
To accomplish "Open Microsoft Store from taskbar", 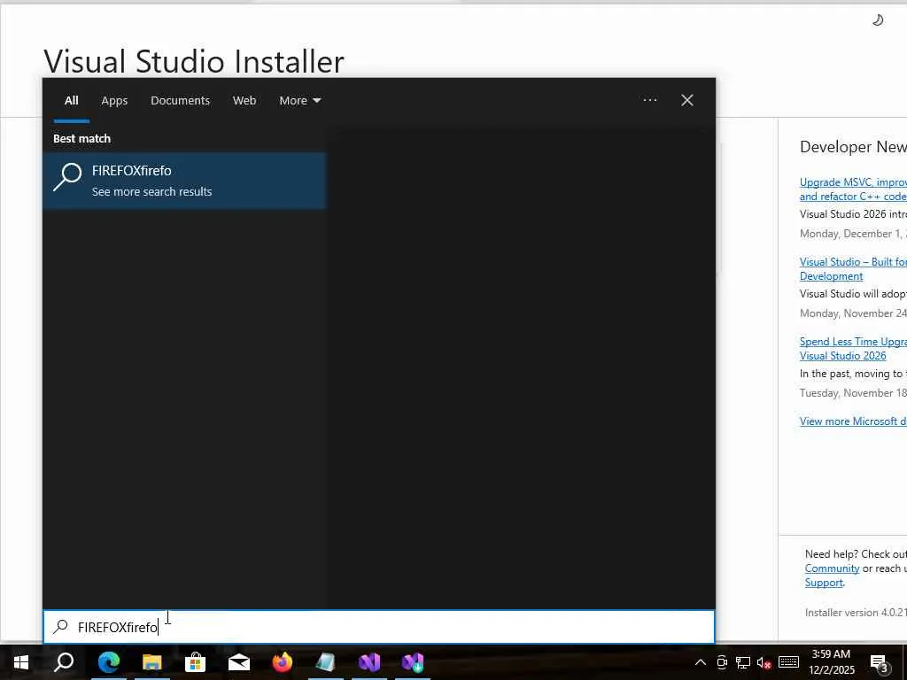I will [x=196, y=662].
